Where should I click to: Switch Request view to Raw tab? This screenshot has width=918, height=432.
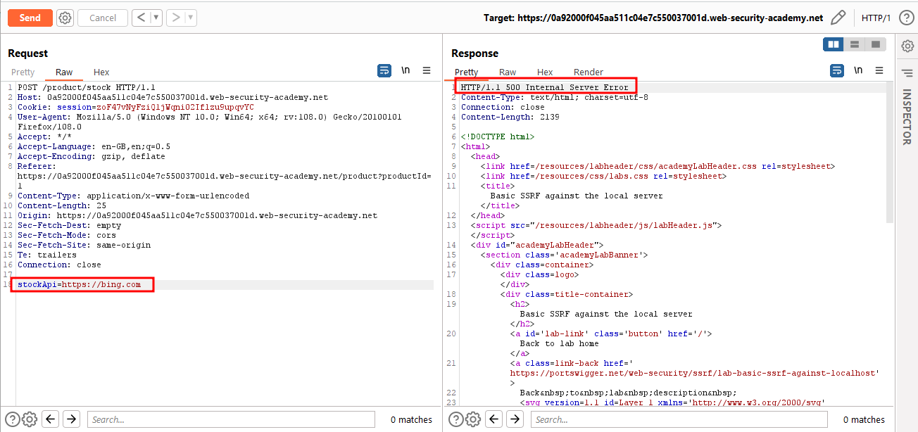(x=64, y=72)
